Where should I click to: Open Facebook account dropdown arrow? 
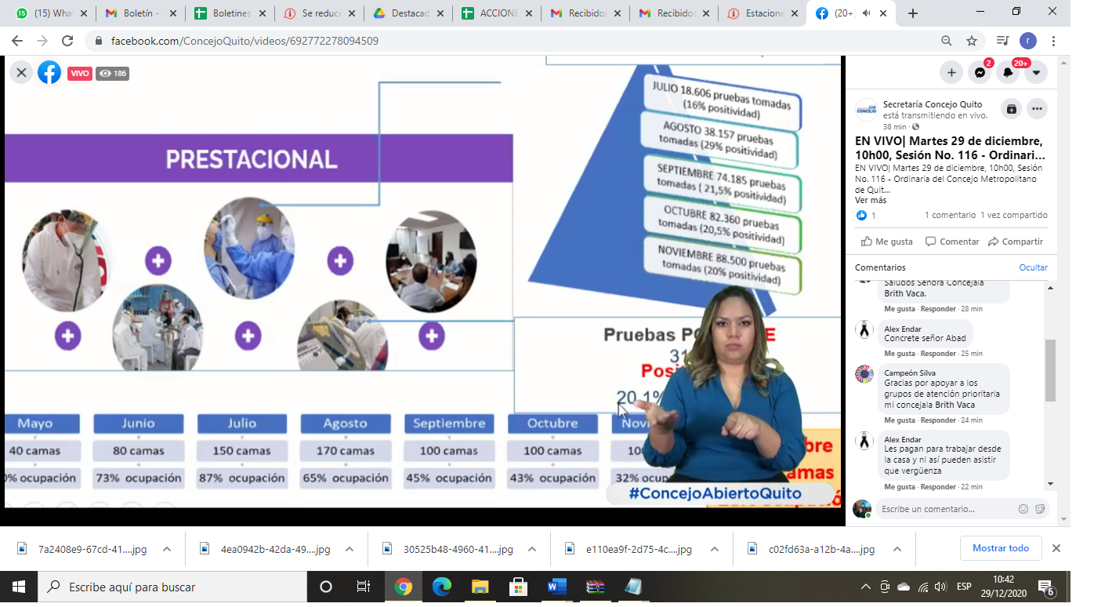coord(1036,73)
